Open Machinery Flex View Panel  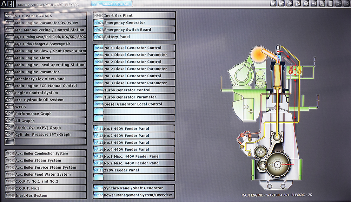coord(45,79)
